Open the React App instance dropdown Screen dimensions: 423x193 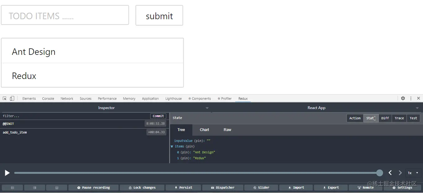pyautogui.click(x=316, y=108)
